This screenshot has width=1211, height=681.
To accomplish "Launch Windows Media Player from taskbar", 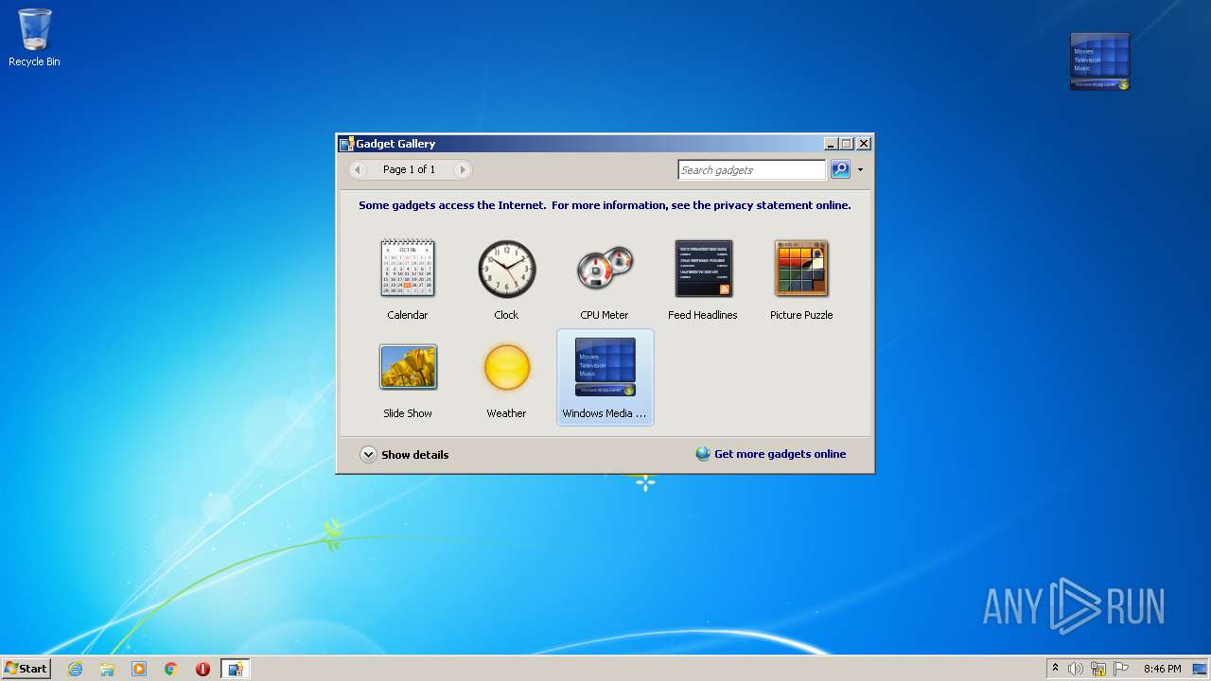I will tap(139, 669).
